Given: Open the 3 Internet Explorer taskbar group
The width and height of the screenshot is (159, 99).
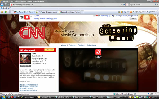Looking at the screenshot, I should [28, 97].
